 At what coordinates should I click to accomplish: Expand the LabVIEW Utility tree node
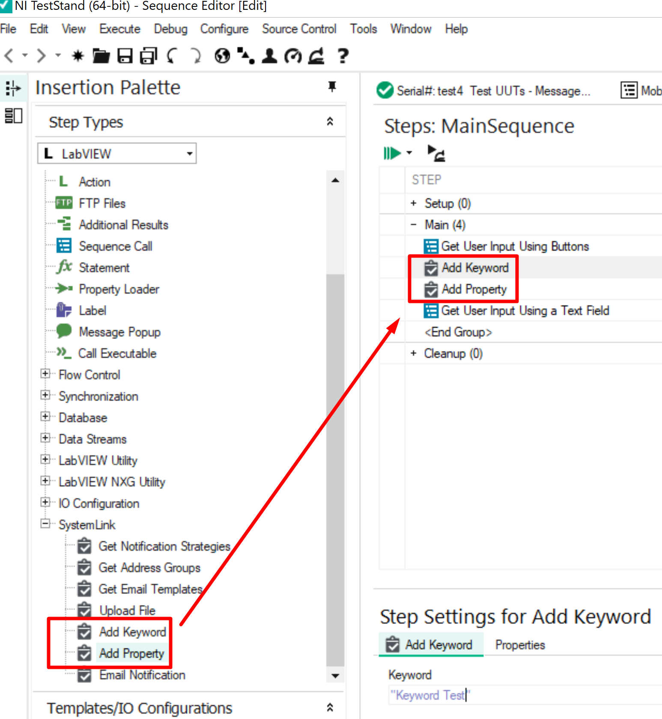point(45,459)
